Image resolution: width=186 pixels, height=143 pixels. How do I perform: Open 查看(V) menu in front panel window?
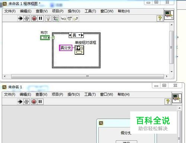click(x=41, y=95)
